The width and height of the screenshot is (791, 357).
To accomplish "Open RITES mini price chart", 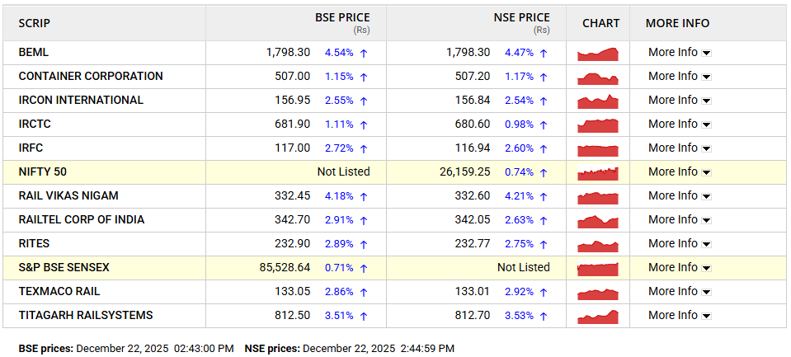I will (x=597, y=245).
